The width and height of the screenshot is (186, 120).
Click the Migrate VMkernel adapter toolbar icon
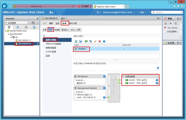click(x=91, y=42)
